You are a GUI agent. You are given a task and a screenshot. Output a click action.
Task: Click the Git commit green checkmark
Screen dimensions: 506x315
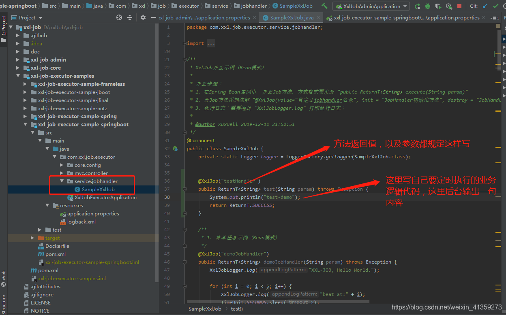pyautogui.click(x=495, y=6)
